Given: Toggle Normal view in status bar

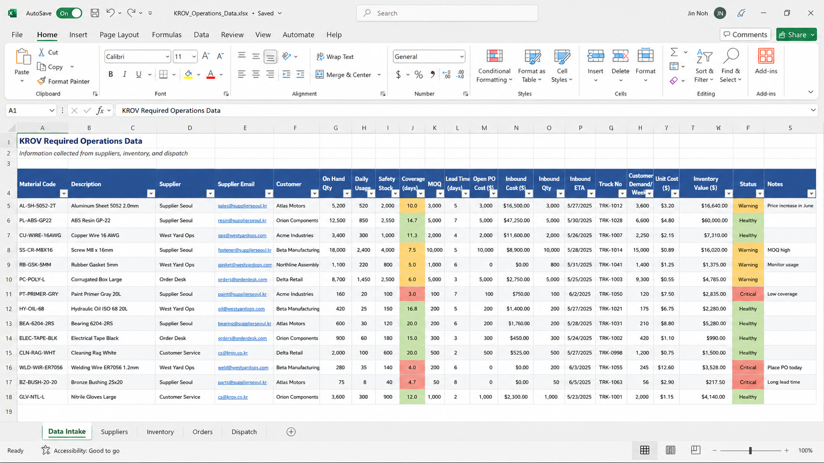Looking at the screenshot, I should tap(645, 450).
